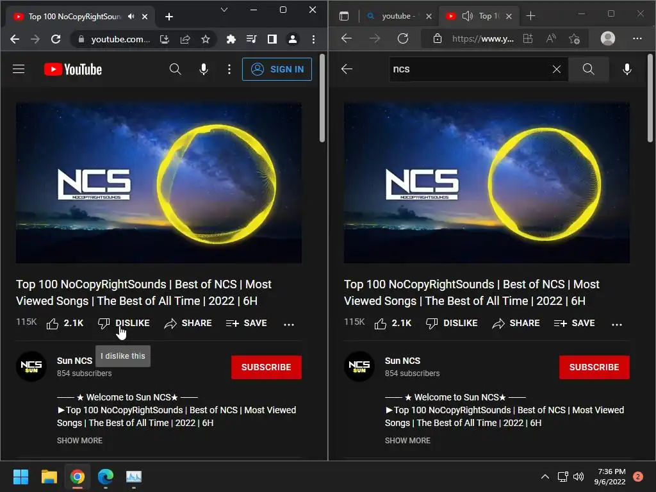
Task: Click voice search microphone in Edge window
Action: tap(627, 69)
